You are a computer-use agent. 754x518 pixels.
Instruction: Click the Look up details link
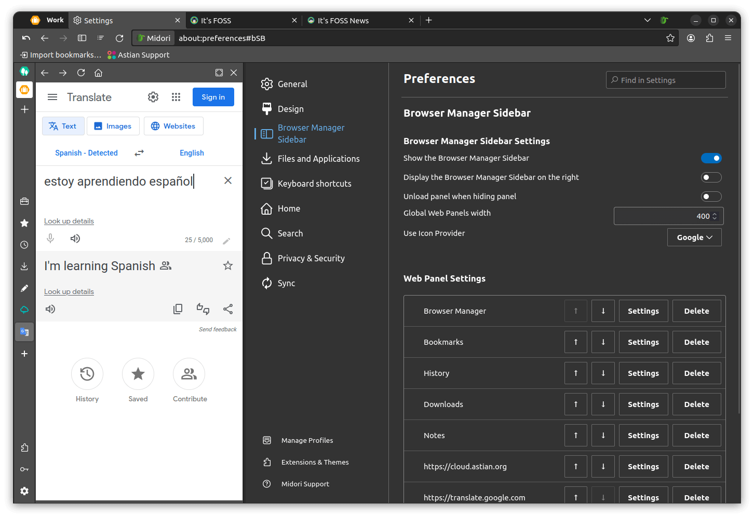click(x=69, y=220)
